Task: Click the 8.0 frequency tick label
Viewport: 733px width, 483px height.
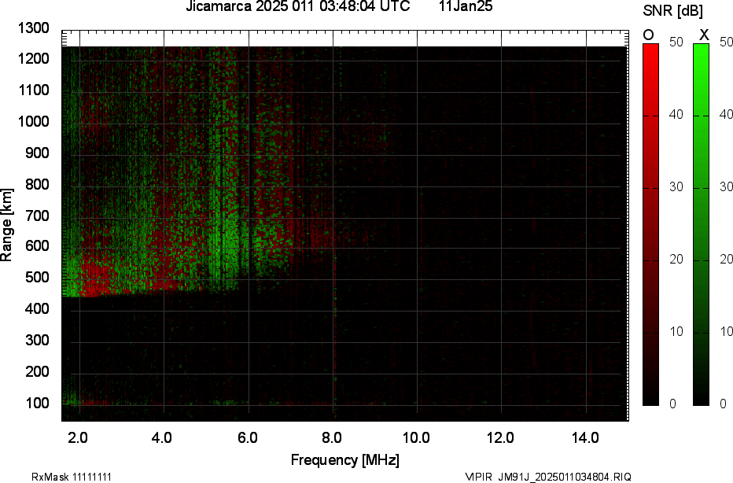Action: tap(331, 438)
